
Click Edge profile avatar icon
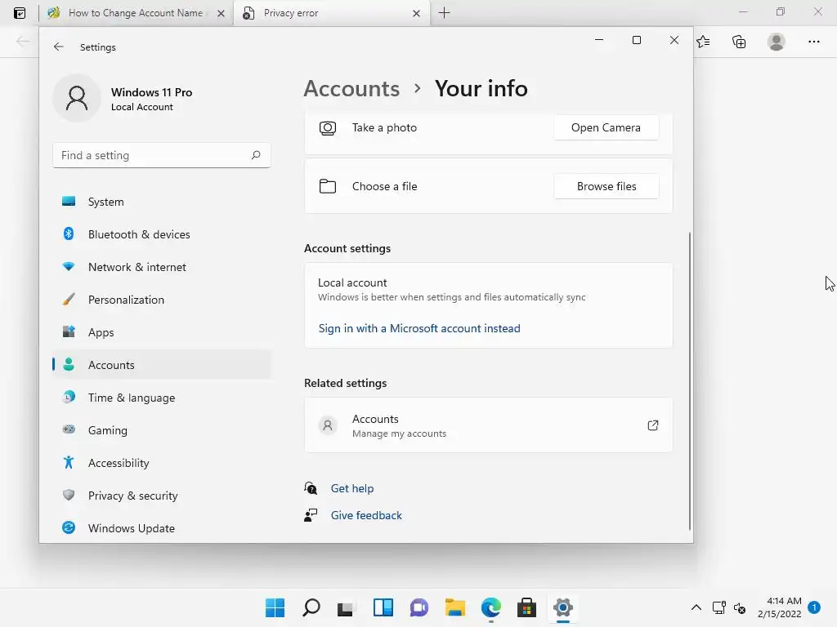pyautogui.click(x=777, y=42)
